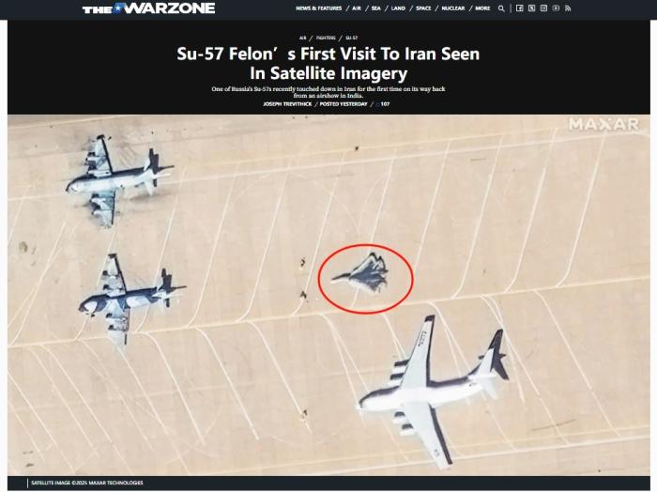Visit the Facebook page icon
The width and height of the screenshot is (657, 492).
click(520, 8)
